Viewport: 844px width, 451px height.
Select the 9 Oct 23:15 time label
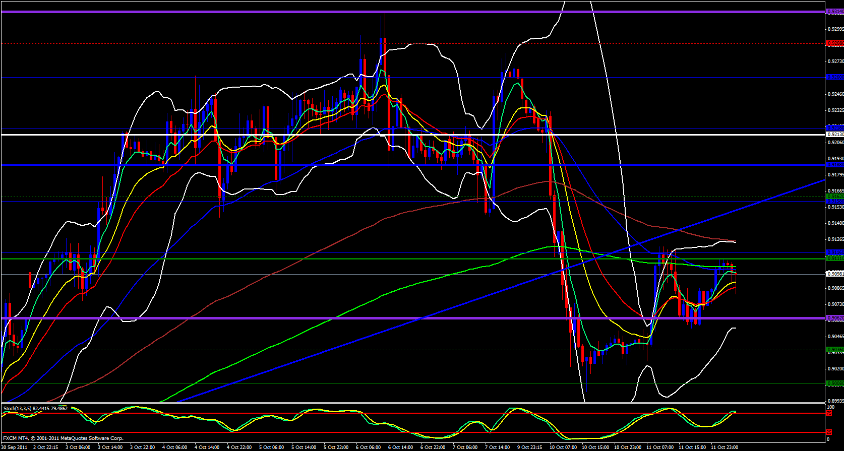530,447
